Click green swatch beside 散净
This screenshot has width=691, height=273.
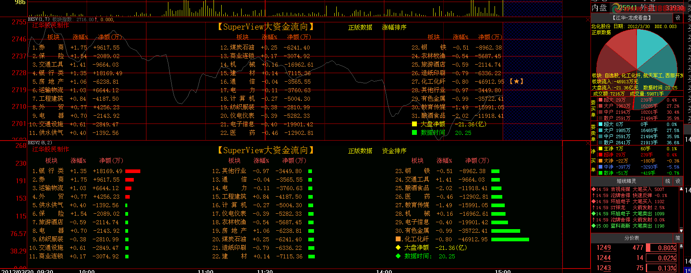(600, 173)
